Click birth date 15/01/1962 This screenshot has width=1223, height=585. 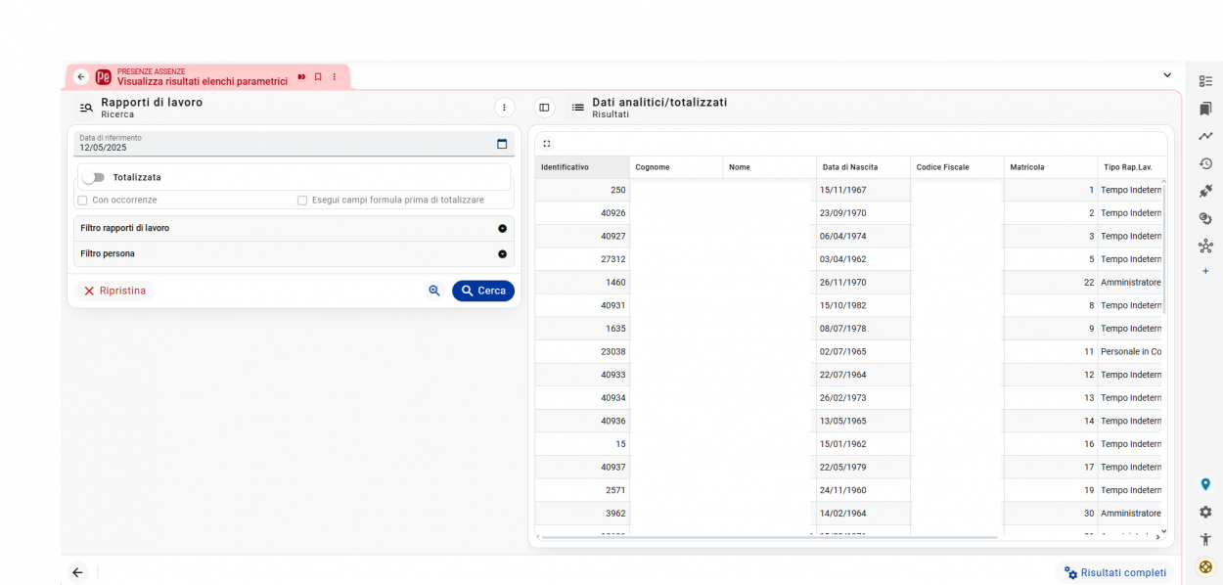click(x=863, y=444)
